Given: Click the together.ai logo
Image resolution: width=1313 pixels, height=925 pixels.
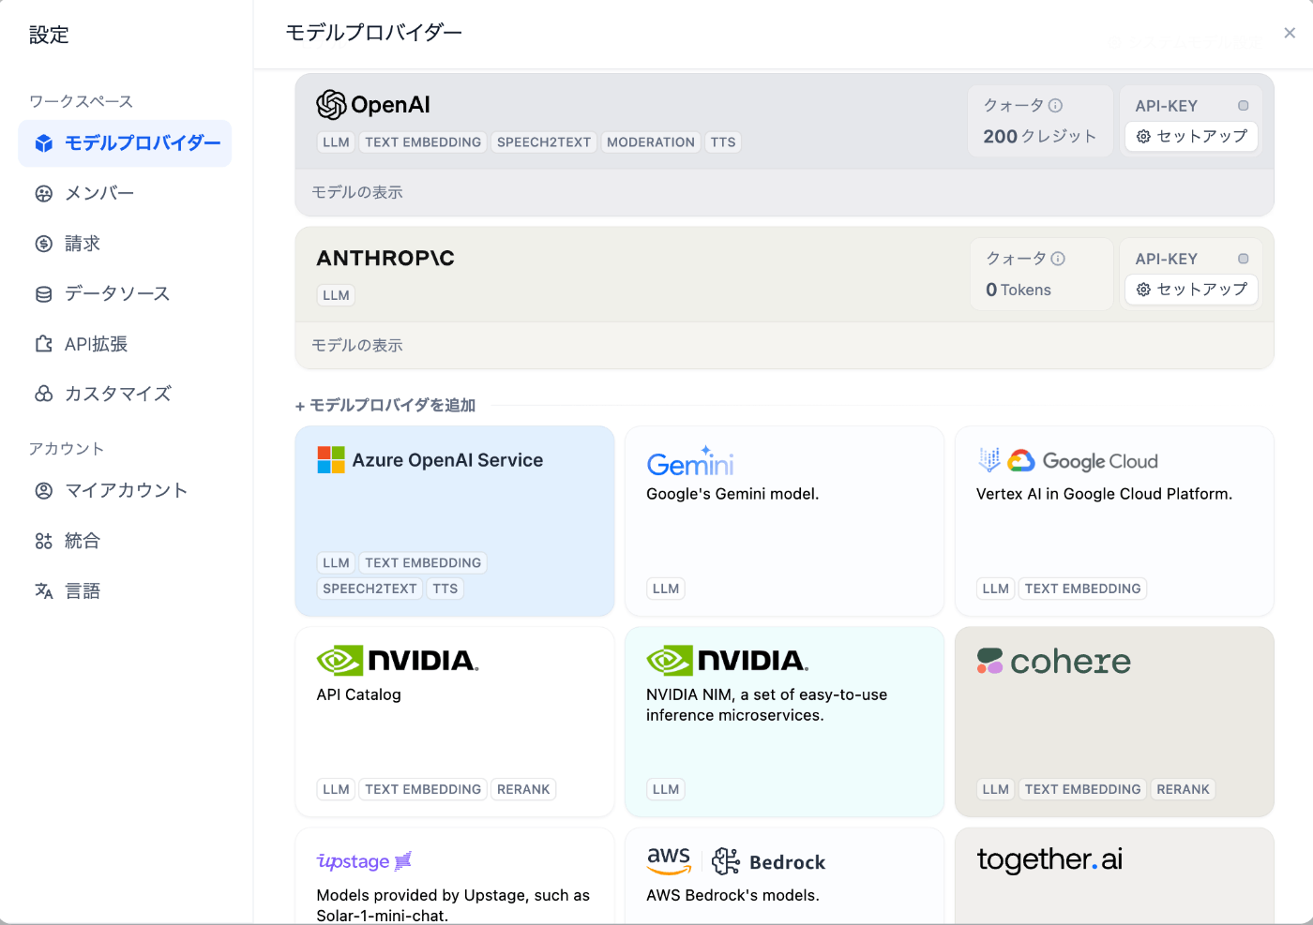Looking at the screenshot, I should click(1049, 859).
